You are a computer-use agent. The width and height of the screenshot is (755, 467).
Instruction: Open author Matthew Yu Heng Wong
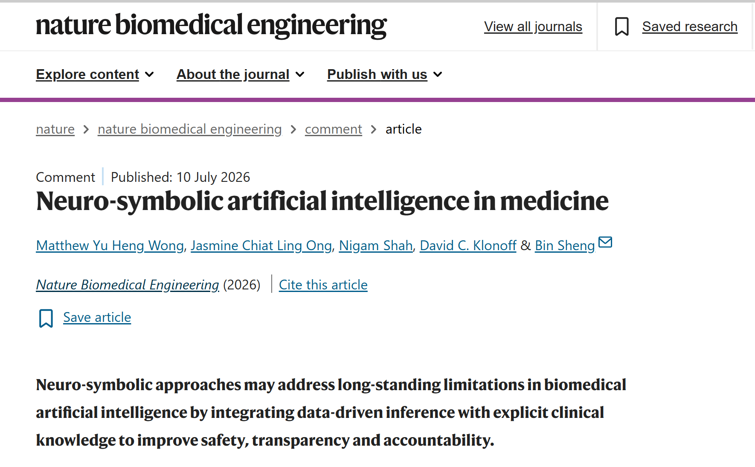click(x=110, y=245)
